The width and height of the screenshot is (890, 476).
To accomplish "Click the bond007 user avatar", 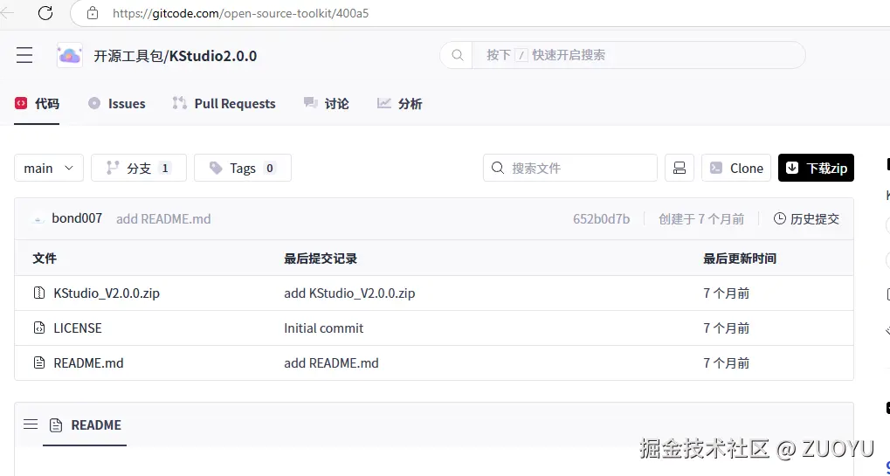I will click(38, 219).
